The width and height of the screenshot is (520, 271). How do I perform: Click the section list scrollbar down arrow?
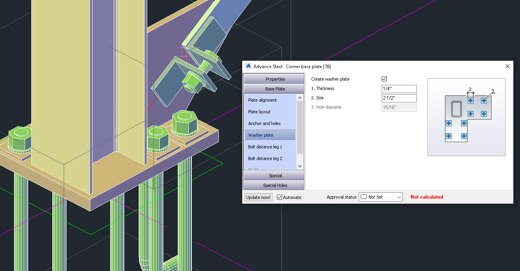click(x=300, y=166)
